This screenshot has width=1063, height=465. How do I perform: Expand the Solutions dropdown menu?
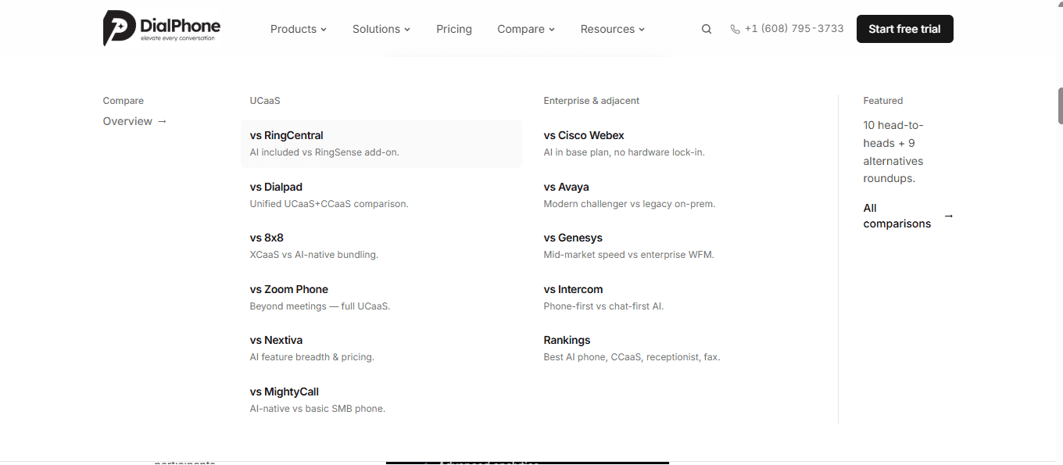click(381, 29)
